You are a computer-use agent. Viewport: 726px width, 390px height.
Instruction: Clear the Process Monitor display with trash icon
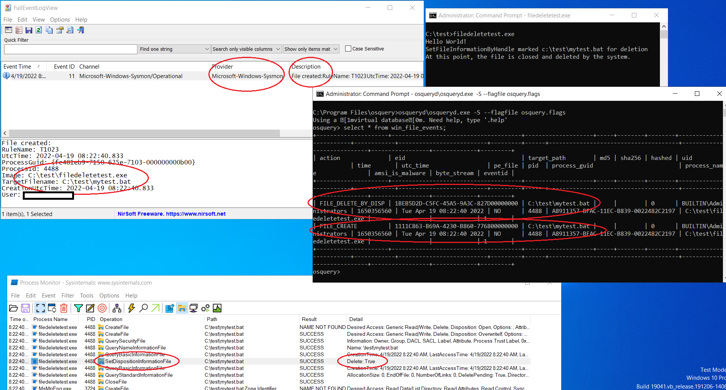(x=64, y=308)
